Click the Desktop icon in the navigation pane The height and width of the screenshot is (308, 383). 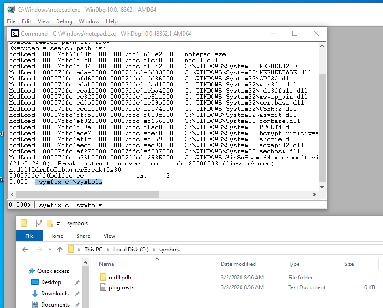point(35,282)
